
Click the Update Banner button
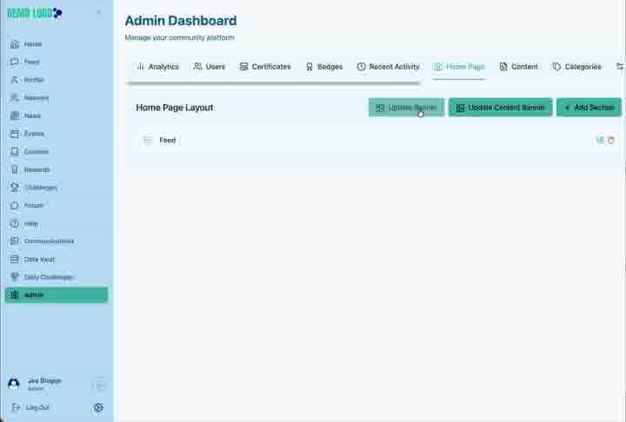coord(406,108)
